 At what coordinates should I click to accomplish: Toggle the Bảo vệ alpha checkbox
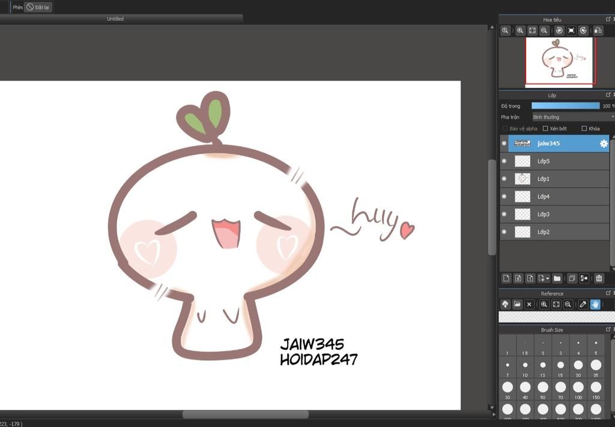(x=505, y=129)
